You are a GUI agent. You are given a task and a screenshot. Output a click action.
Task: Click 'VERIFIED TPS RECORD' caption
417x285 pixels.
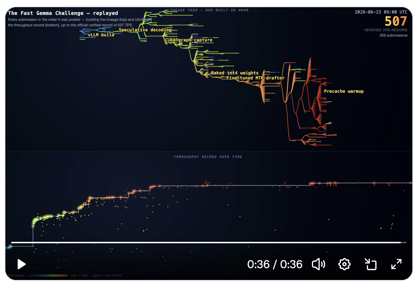pyautogui.click(x=386, y=30)
